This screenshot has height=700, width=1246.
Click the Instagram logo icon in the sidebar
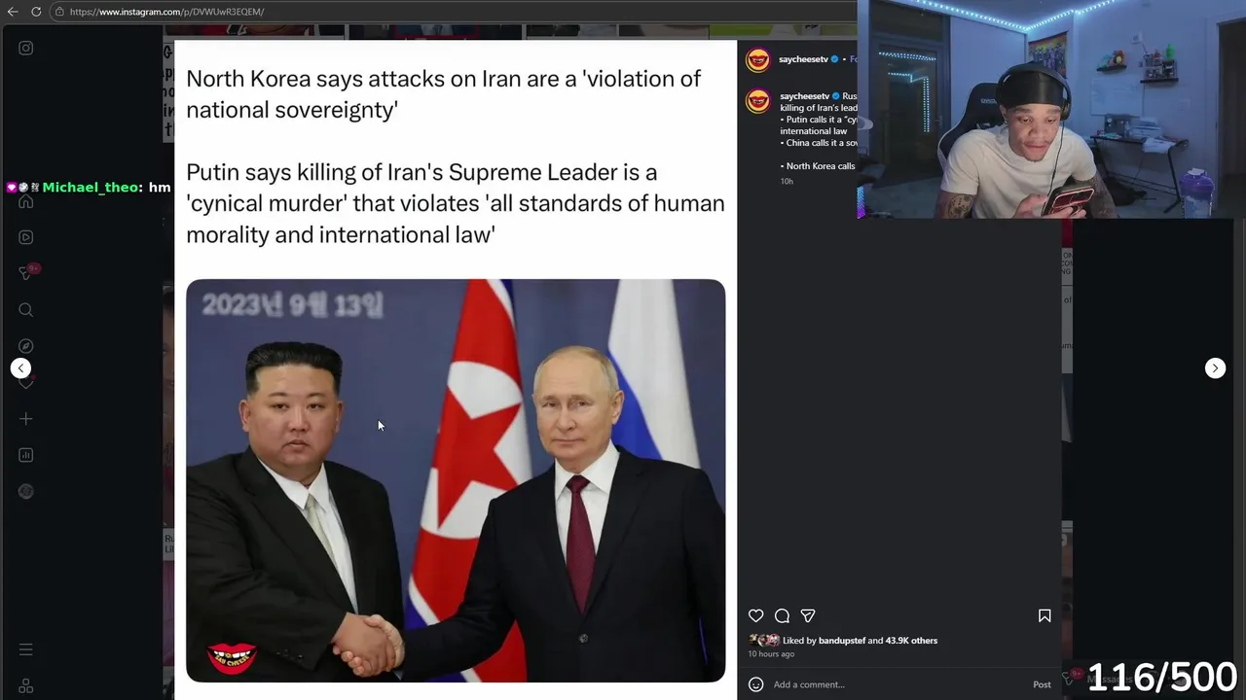[x=26, y=48]
